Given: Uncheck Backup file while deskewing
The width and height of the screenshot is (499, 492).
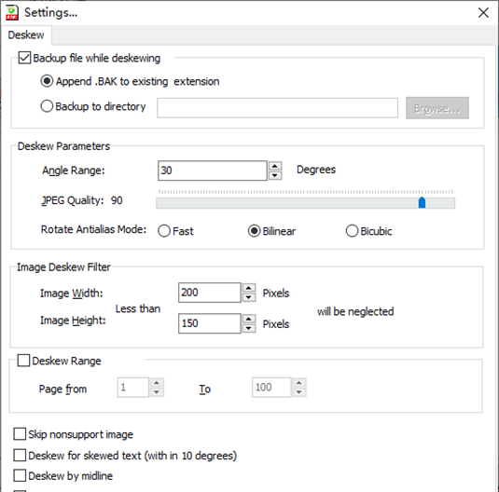Looking at the screenshot, I should (x=24, y=58).
